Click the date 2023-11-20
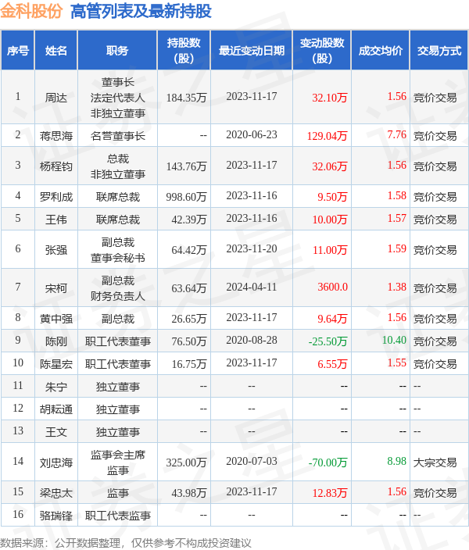Image resolution: width=469 pixels, height=550 pixels. pyautogui.click(x=252, y=248)
